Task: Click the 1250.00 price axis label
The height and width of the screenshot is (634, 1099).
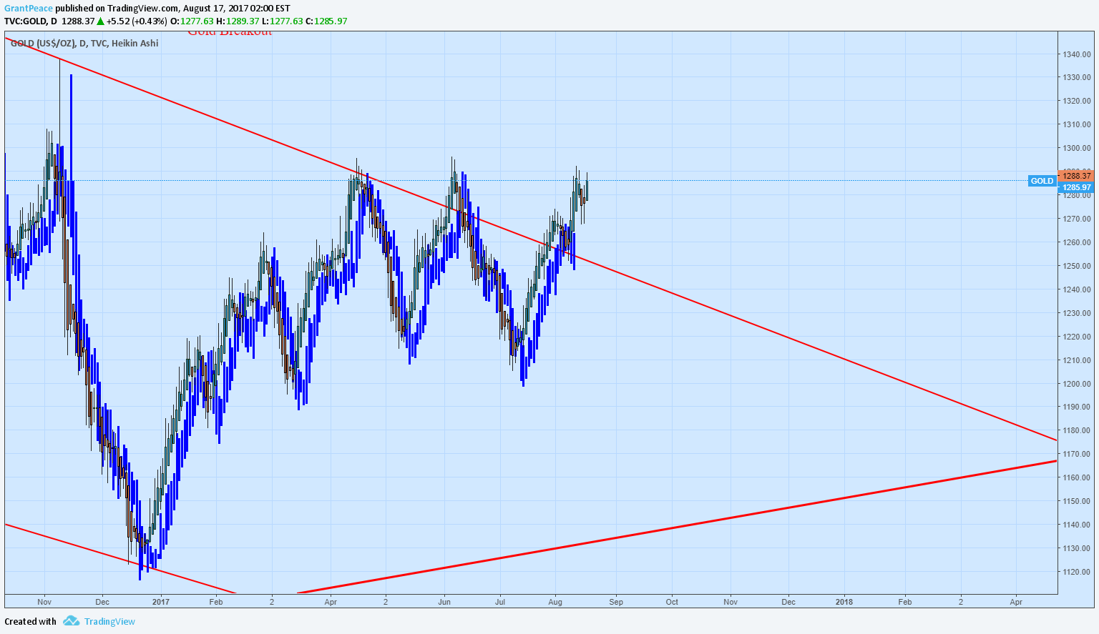Action: coord(1077,267)
